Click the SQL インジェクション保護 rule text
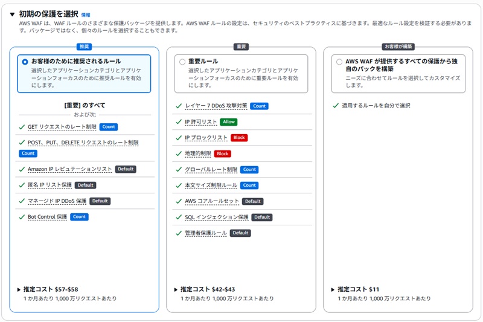The image size is (483, 322). [217, 217]
